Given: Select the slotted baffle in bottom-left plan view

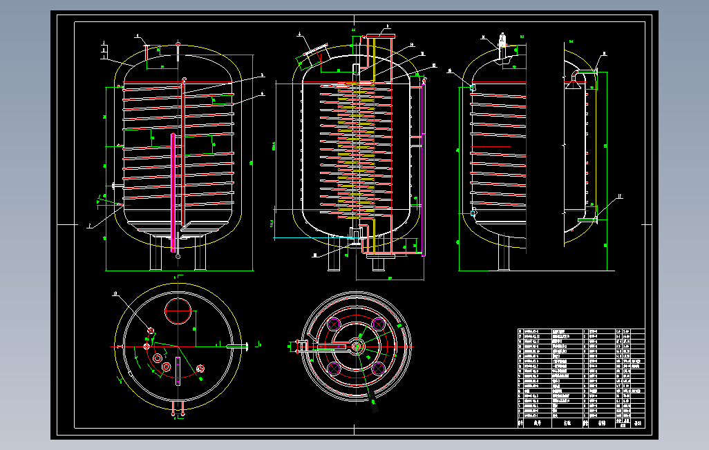Looking at the screenshot, I should 178,371.
